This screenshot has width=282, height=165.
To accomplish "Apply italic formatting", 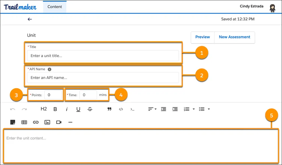I will [x=67, y=109].
